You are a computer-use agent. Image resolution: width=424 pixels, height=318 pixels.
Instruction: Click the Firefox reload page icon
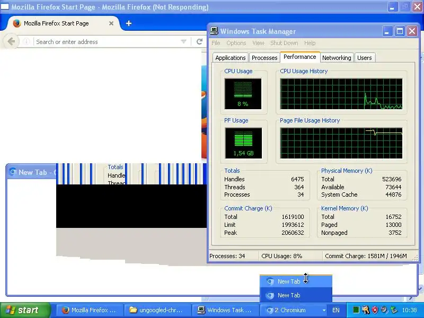(x=200, y=42)
